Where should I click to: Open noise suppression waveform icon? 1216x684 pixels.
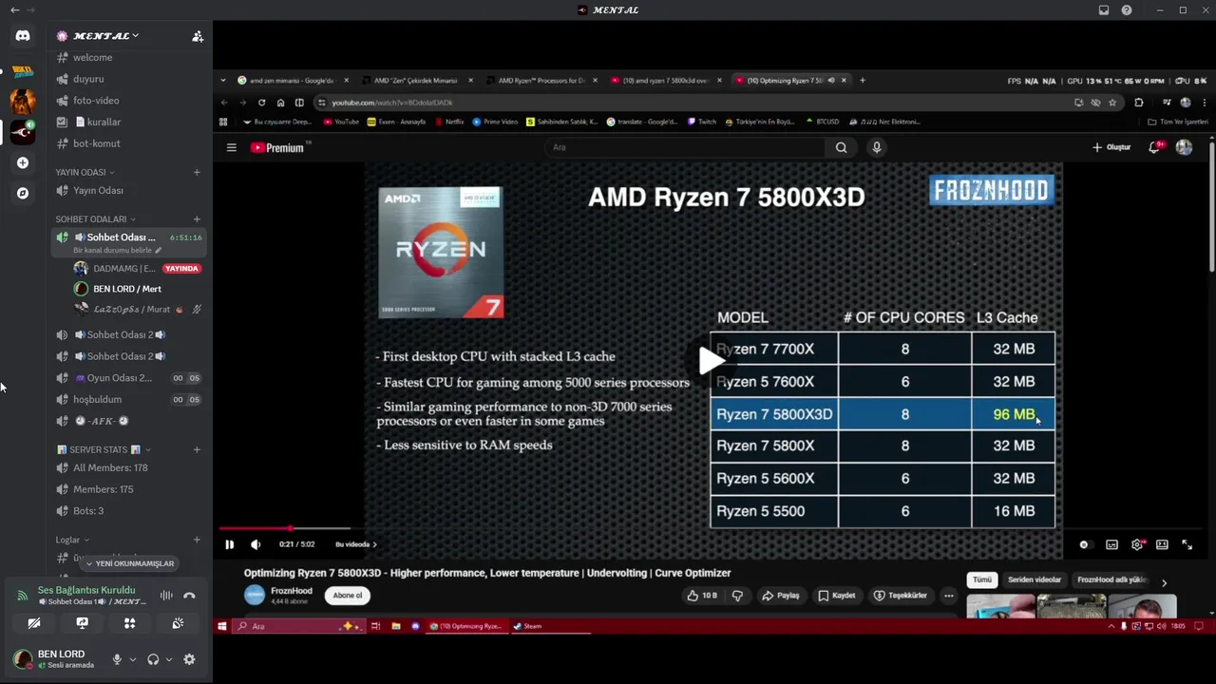pos(166,596)
